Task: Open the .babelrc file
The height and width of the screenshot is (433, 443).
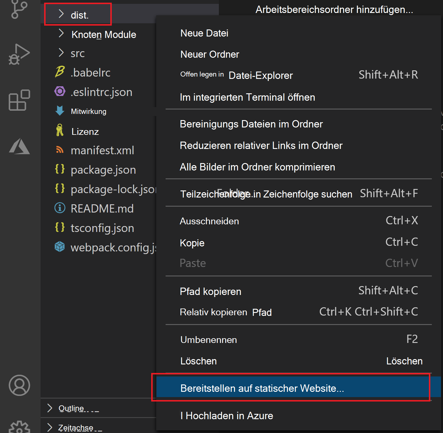Action: pyautogui.click(x=91, y=72)
